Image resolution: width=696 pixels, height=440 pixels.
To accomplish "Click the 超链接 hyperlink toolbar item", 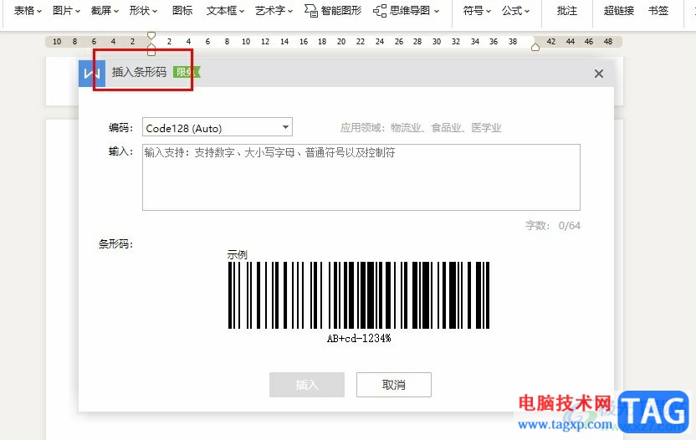I will [619, 11].
